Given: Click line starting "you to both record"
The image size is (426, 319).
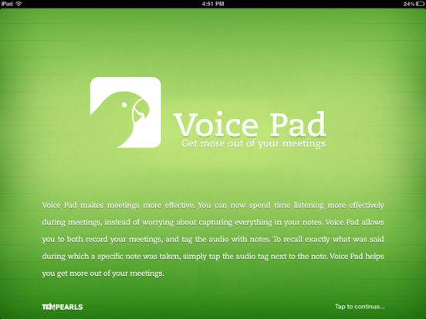Looking at the screenshot, I should 213,240.
